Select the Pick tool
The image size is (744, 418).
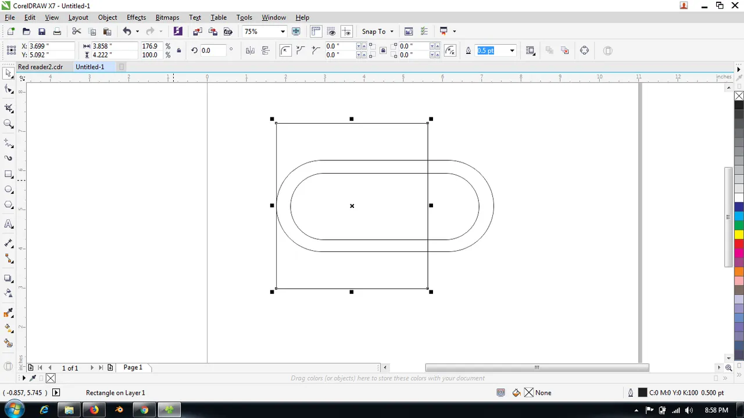pyautogui.click(x=9, y=74)
